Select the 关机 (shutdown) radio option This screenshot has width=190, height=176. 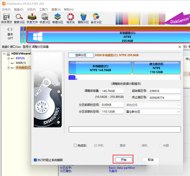(x=96, y=146)
